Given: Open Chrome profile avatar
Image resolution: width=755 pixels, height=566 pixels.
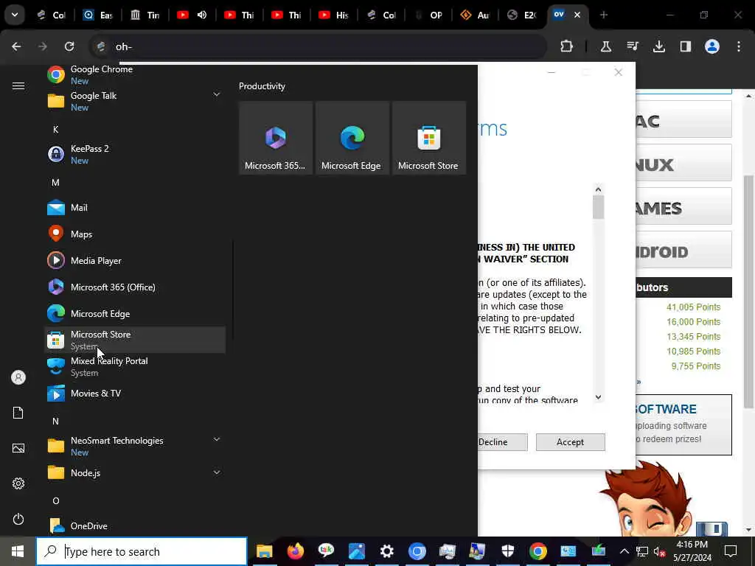Looking at the screenshot, I should pos(712,46).
